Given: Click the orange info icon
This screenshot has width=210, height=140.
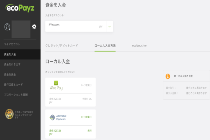Looking at the screenshot, I should click(168, 76).
